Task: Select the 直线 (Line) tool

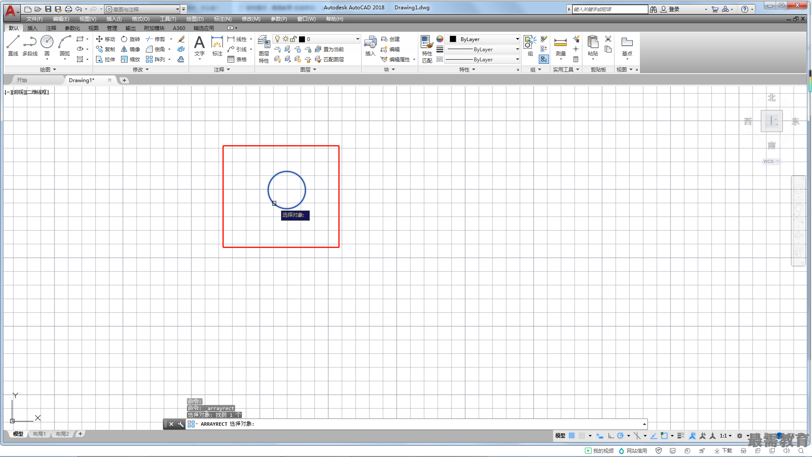Action: (13, 46)
